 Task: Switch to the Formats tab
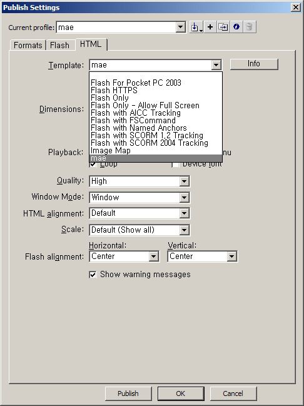[28, 45]
